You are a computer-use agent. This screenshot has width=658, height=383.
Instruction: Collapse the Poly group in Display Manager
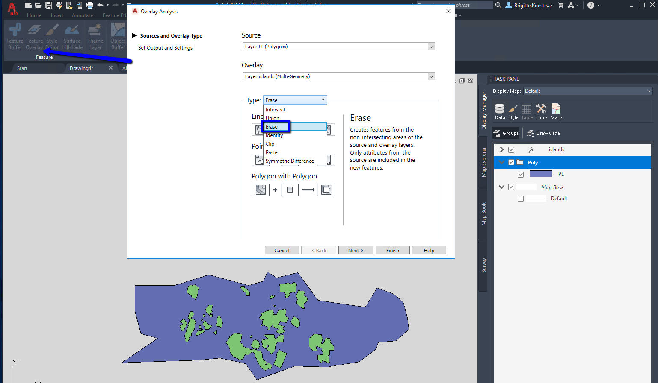pos(501,162)
